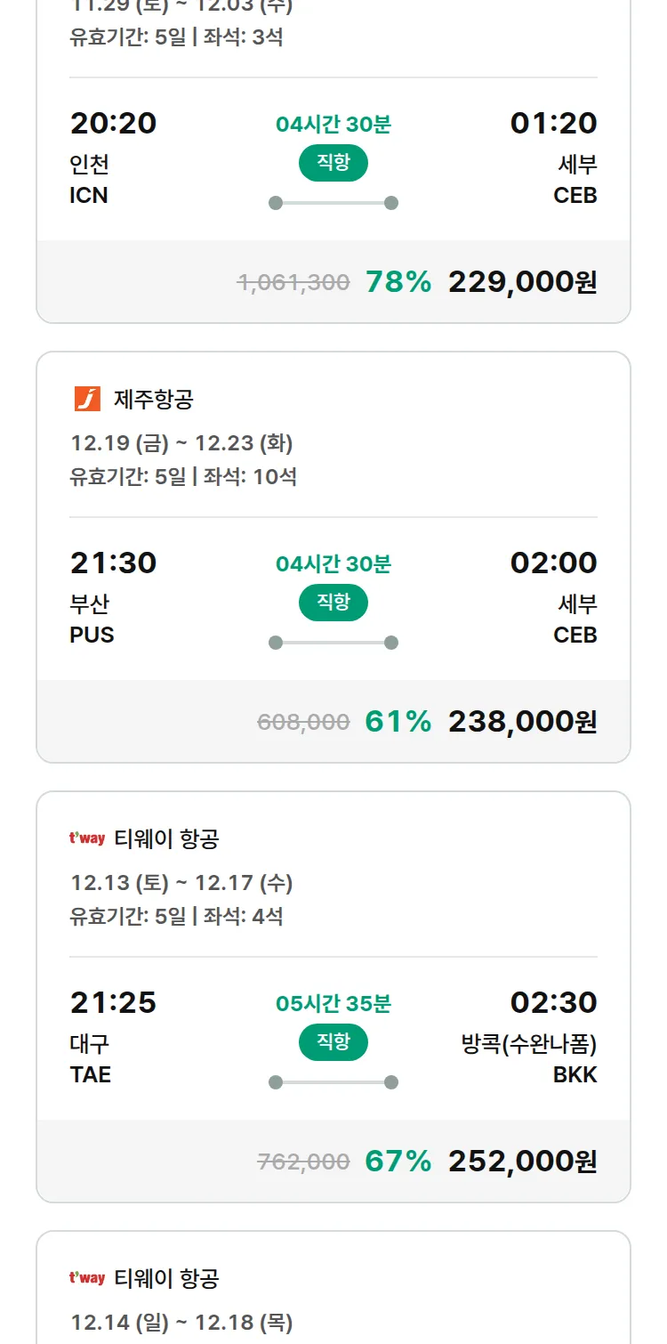The height and width of the screenshot is (1344, 667).
Task: Click the 직항 badge on Daegu–Bangkok flight
Action: pos(333,1042)
